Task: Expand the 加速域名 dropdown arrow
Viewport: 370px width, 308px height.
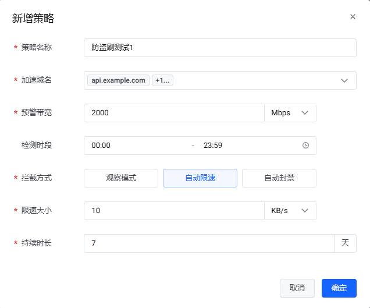Action: click(x=344, y=80)
